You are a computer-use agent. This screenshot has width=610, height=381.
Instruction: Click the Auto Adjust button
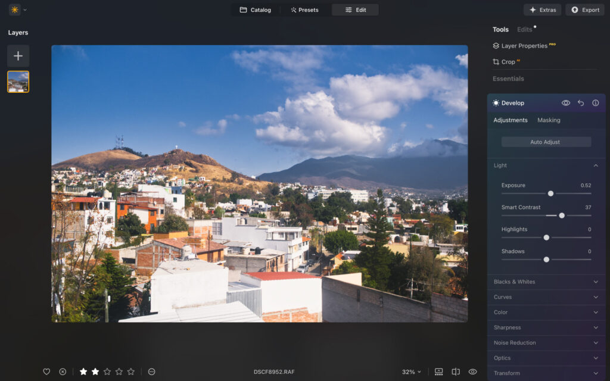coord(546,141)
